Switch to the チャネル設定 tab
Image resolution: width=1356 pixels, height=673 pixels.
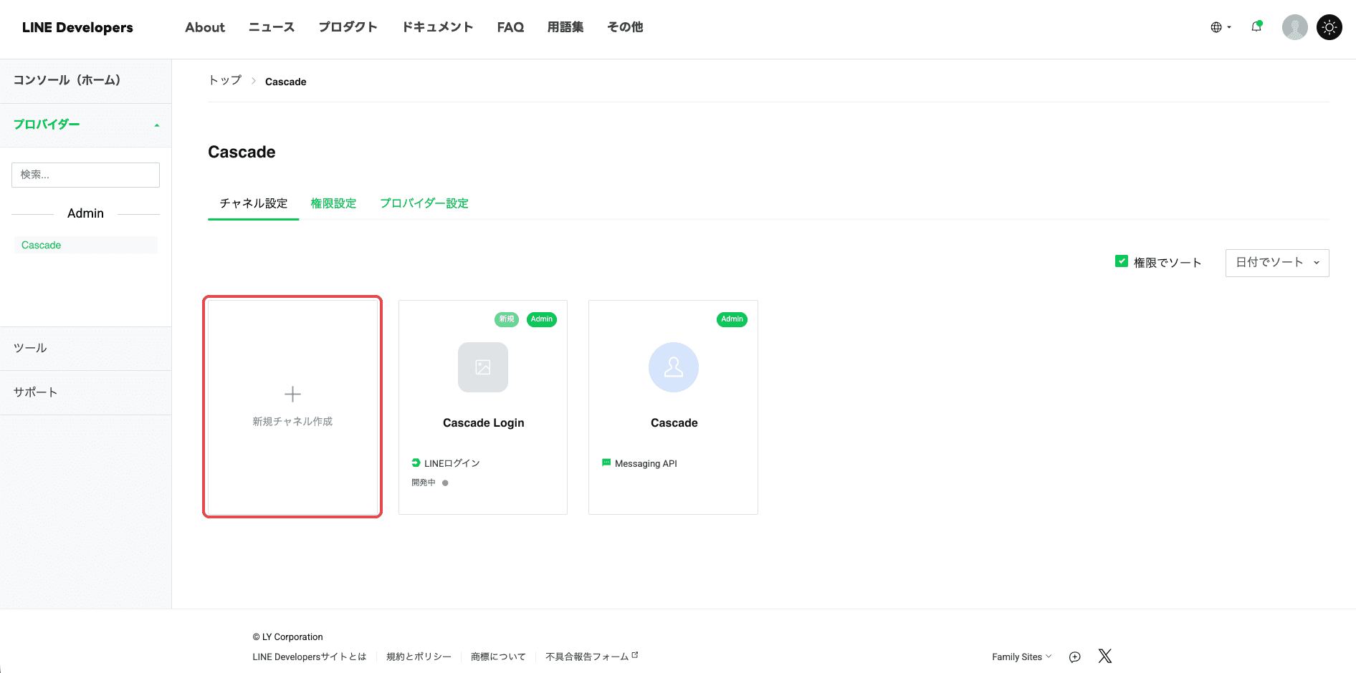(x=253, y=203)
